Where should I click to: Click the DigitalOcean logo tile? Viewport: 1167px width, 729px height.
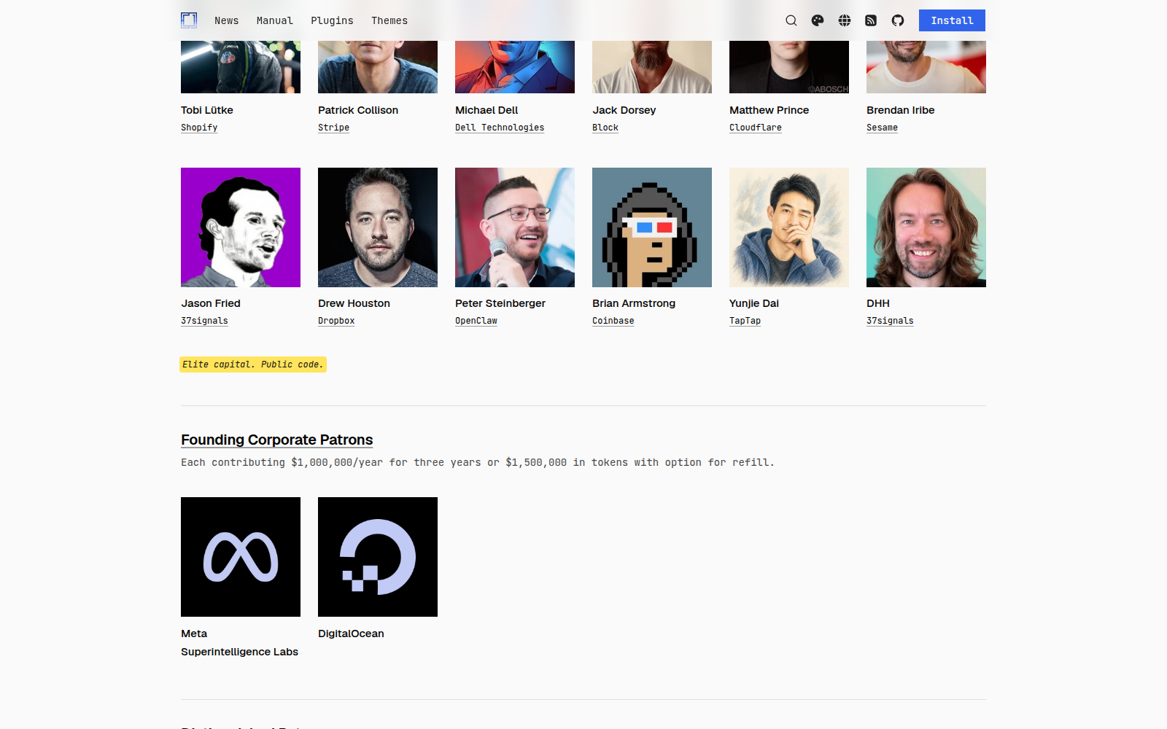tap(378, 557)
